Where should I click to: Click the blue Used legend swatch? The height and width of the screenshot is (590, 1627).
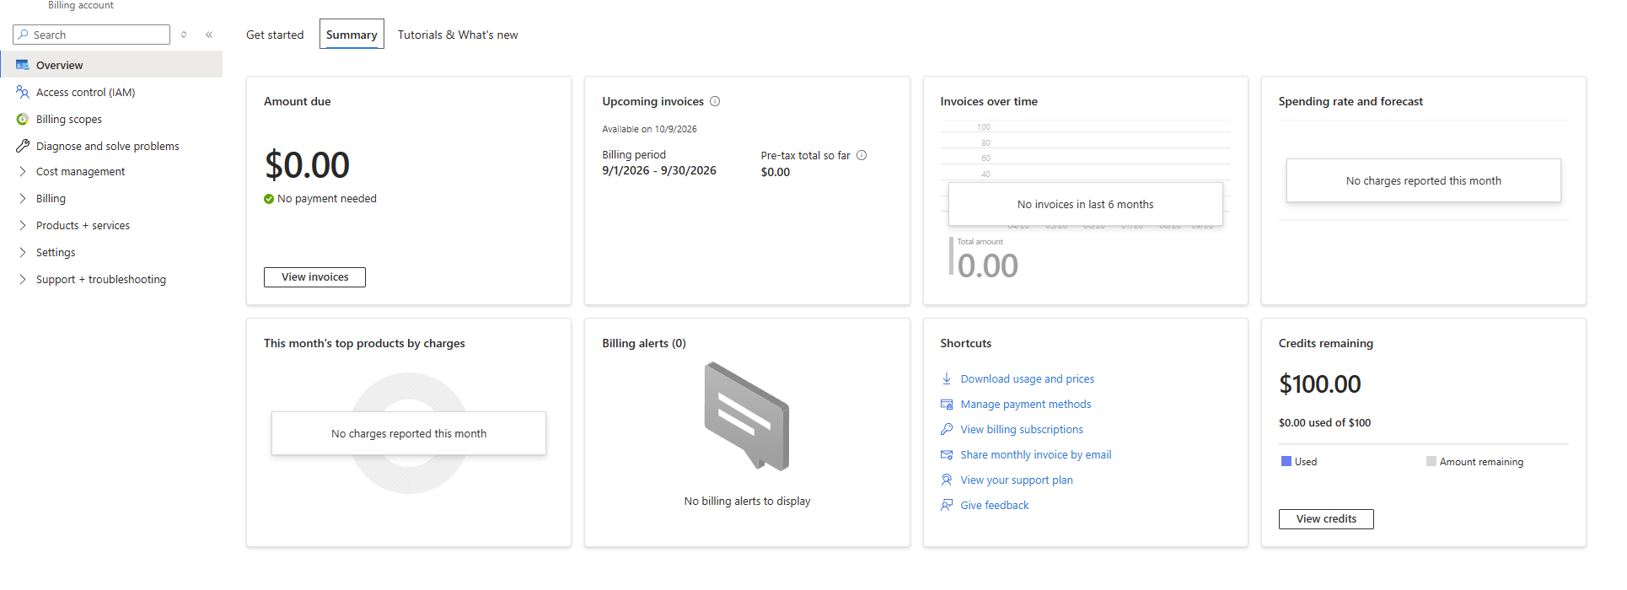[x=1286, y=461]
